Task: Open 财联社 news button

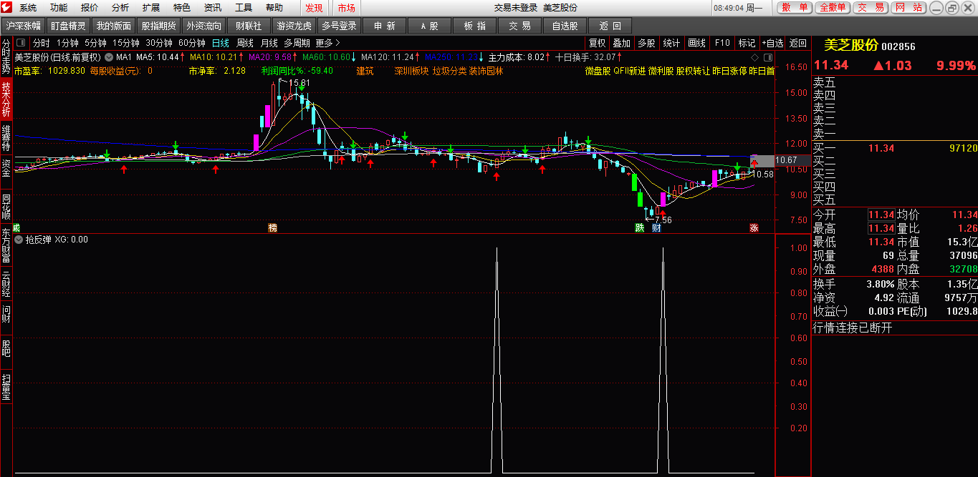Action: tap(249, 26)
